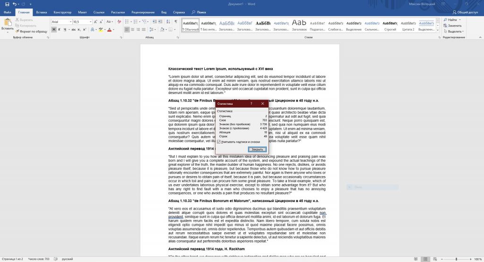Viewport: 484px width, 262px height.
Task: Toggle italic (К) formatting
Action: tap(59, 30)
